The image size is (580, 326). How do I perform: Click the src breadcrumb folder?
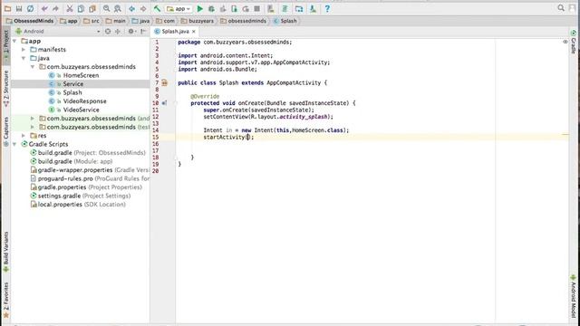click(x=92, y=21)
